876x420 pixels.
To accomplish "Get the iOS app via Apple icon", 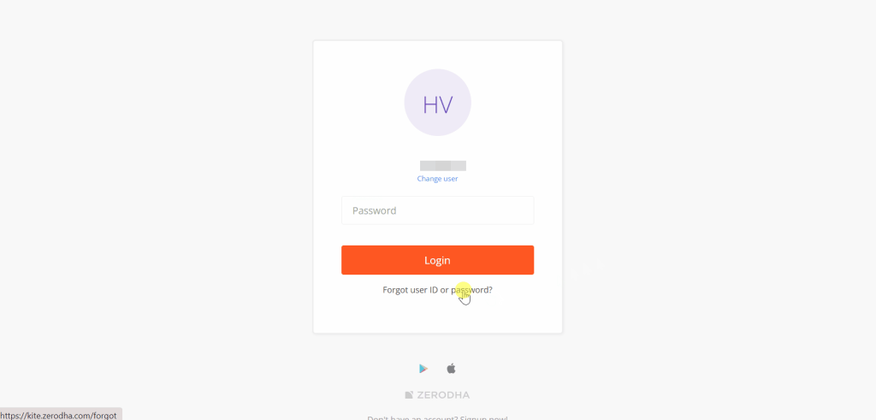I will point(452,368).
